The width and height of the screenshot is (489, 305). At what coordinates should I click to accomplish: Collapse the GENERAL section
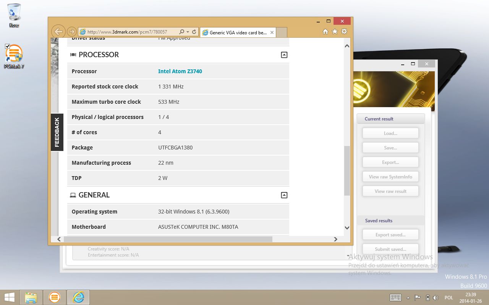pos(284,195)
